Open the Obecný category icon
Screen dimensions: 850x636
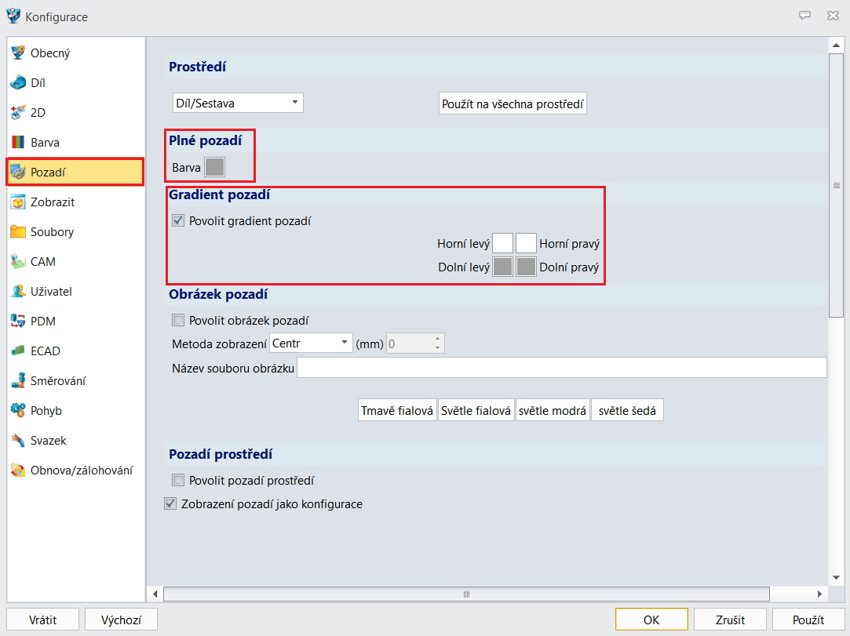(x=18, y=53)
